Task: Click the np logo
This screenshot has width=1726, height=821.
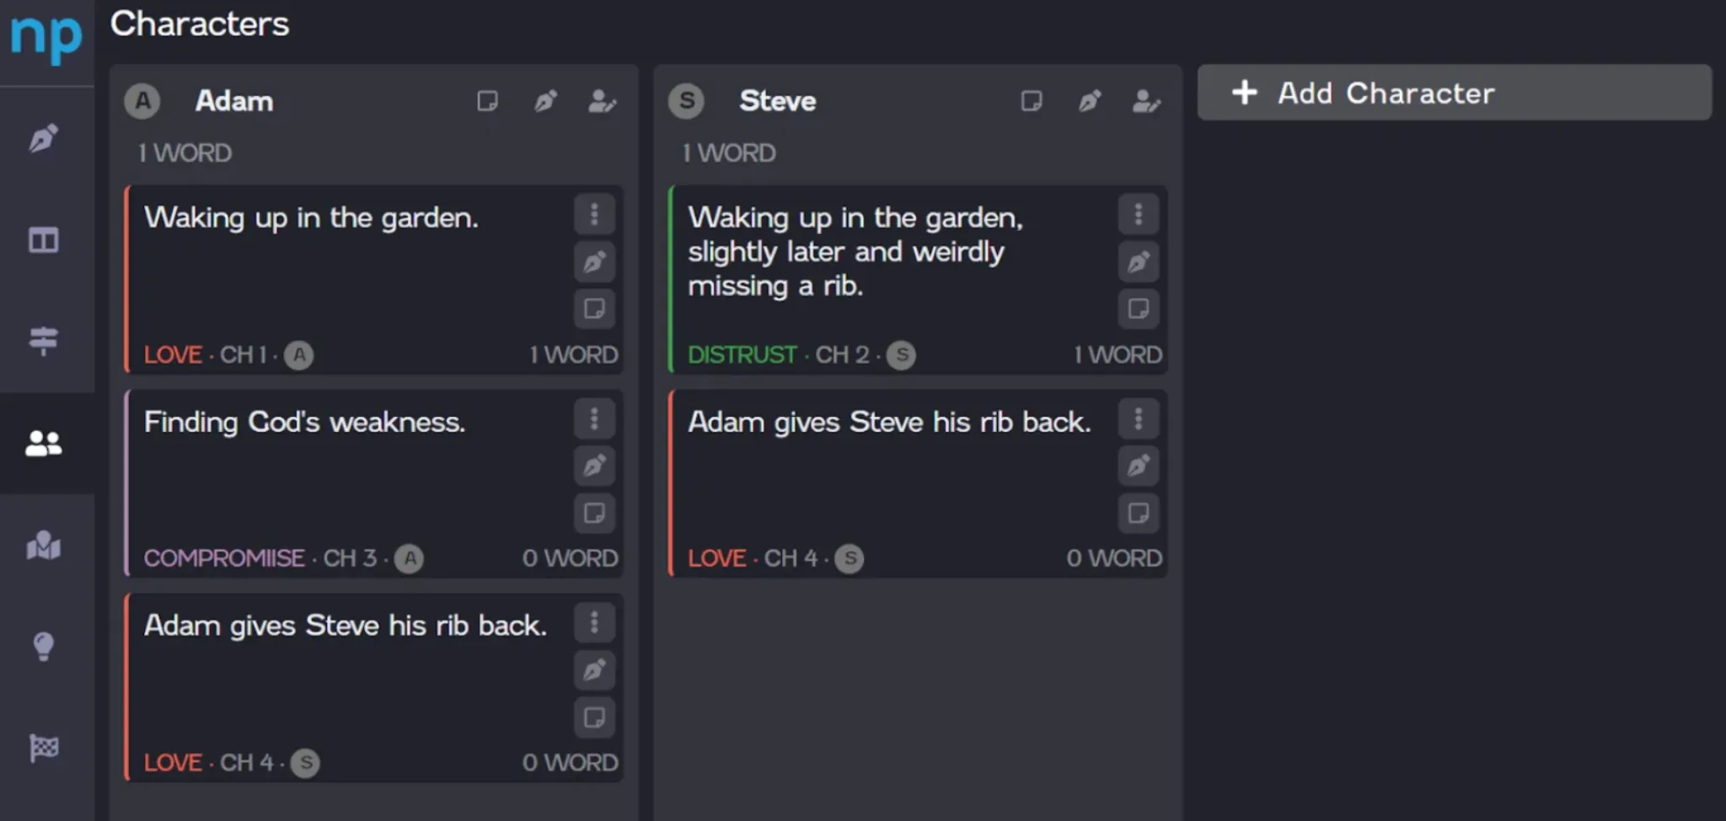Action: point(46,37)
